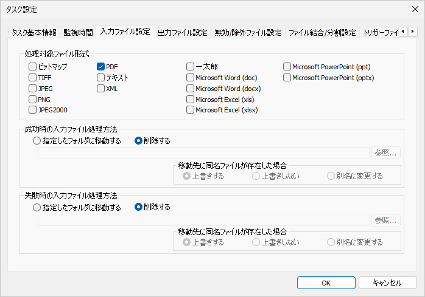425x297 pixels.
Task: Choose 指定したフォルダに移動する for success handling
Action: click(x=37, y=141)
